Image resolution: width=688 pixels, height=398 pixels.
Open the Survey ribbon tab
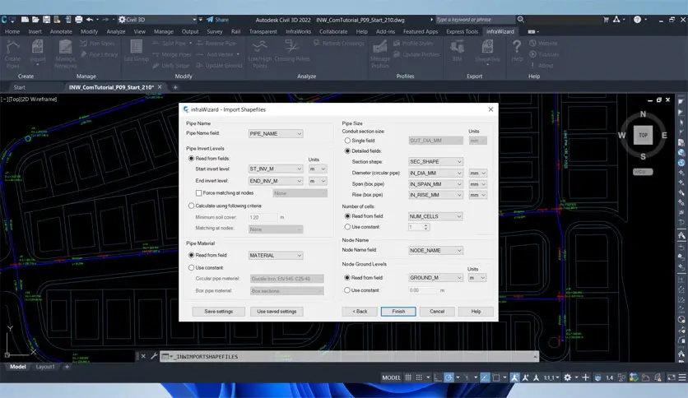coord(215,31)
